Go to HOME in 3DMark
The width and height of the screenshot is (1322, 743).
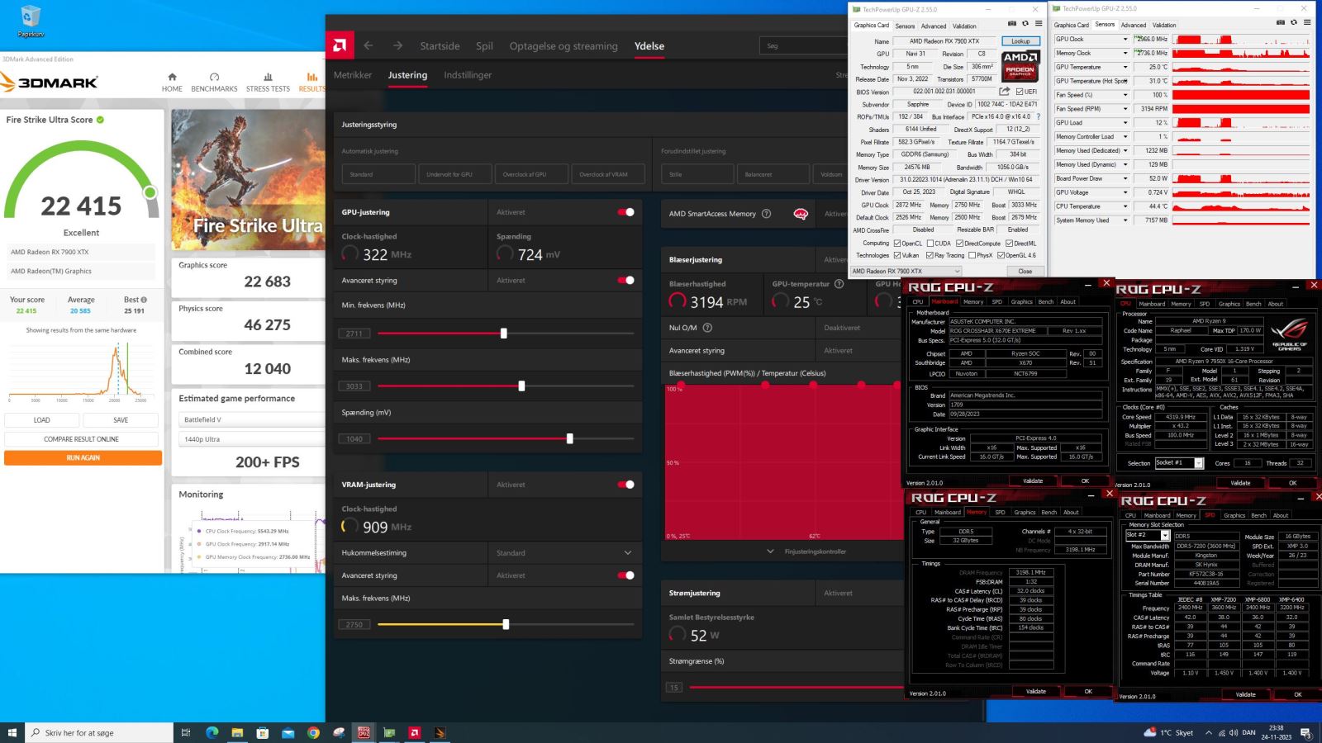[x=172, y=82]
